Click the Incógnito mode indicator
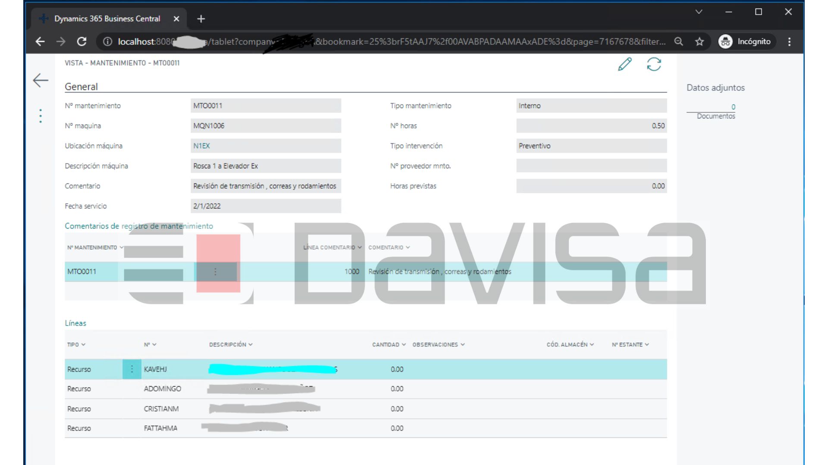This screenshot has height=465, width=828. (x=746, y=41)
